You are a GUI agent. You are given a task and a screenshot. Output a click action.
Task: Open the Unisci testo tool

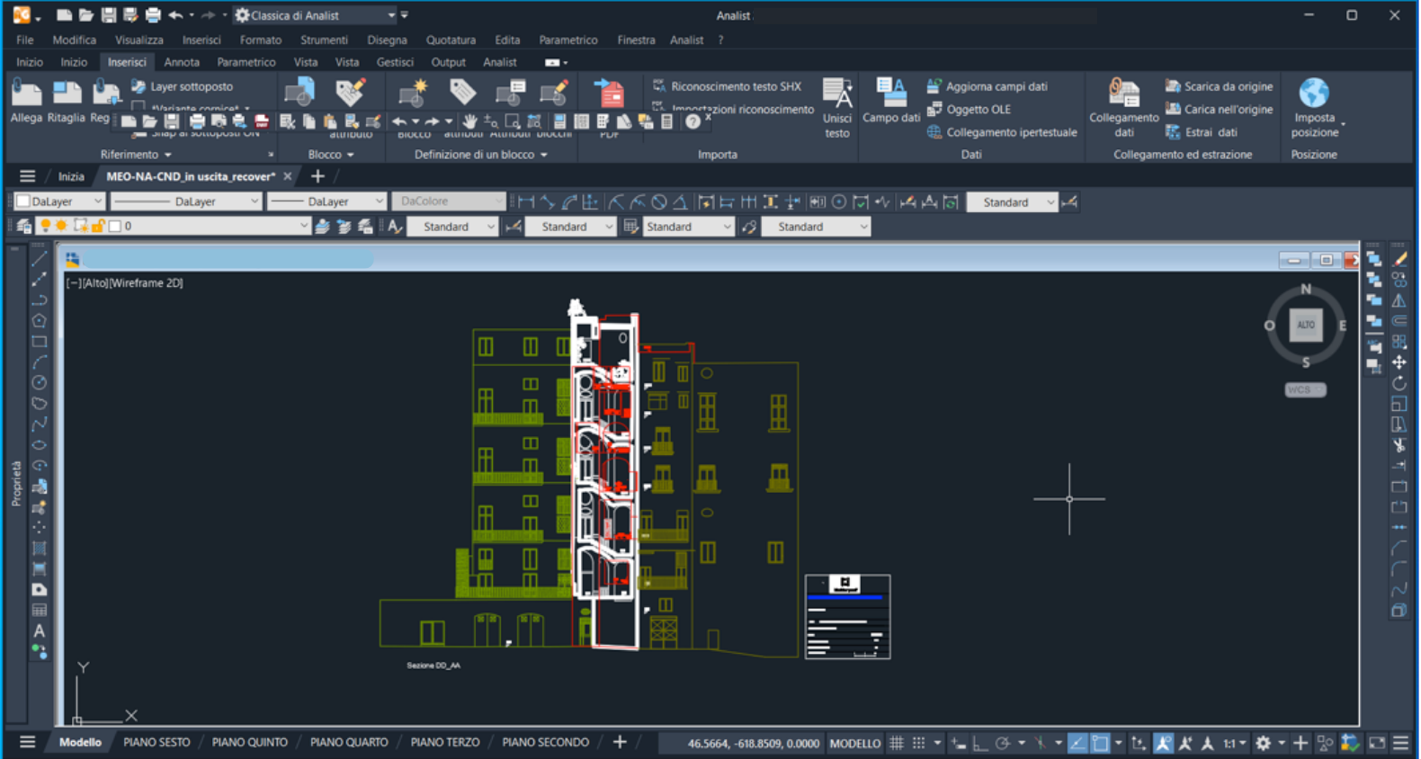[837, 108]
